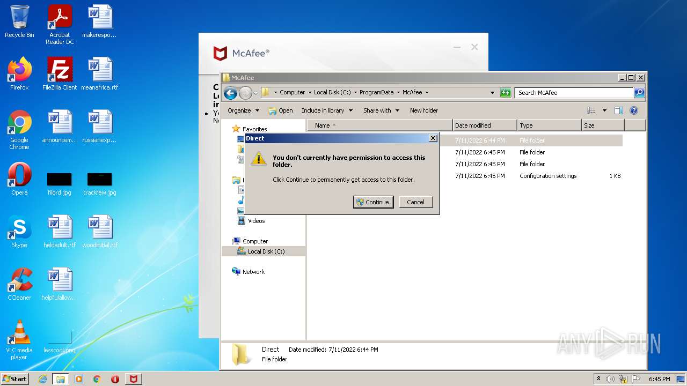Open Acrobat Reader DC desktop icon
The image size is (687, 386).
60,25
